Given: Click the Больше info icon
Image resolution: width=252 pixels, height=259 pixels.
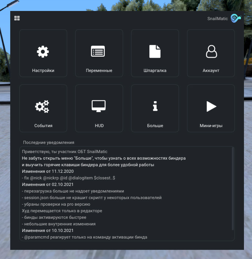Looking at the screenshot, I should pyautogui.click(x=155, y=106).
